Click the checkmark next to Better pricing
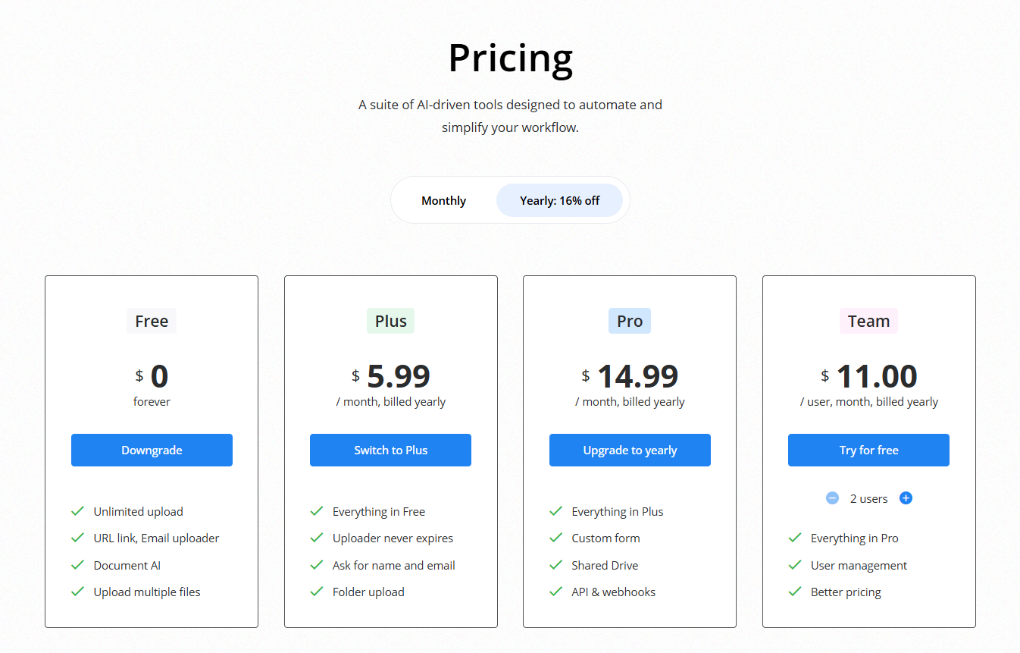The image size is (1020, 653). tap(795, 592)
